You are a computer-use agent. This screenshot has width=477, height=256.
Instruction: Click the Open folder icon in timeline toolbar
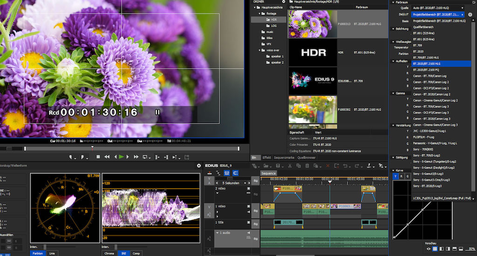pos(266,166)
